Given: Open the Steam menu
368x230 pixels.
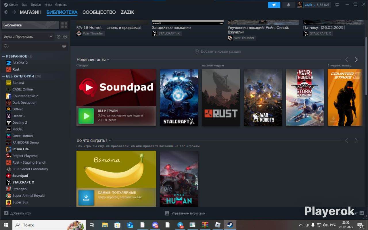Looking at the screenshot, I should 11,5.
